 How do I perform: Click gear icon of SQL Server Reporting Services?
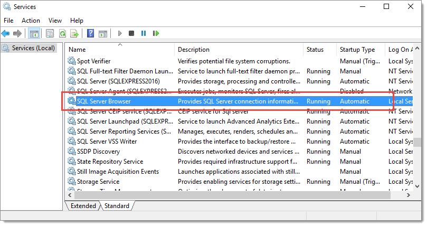click(x=72, y=131)
